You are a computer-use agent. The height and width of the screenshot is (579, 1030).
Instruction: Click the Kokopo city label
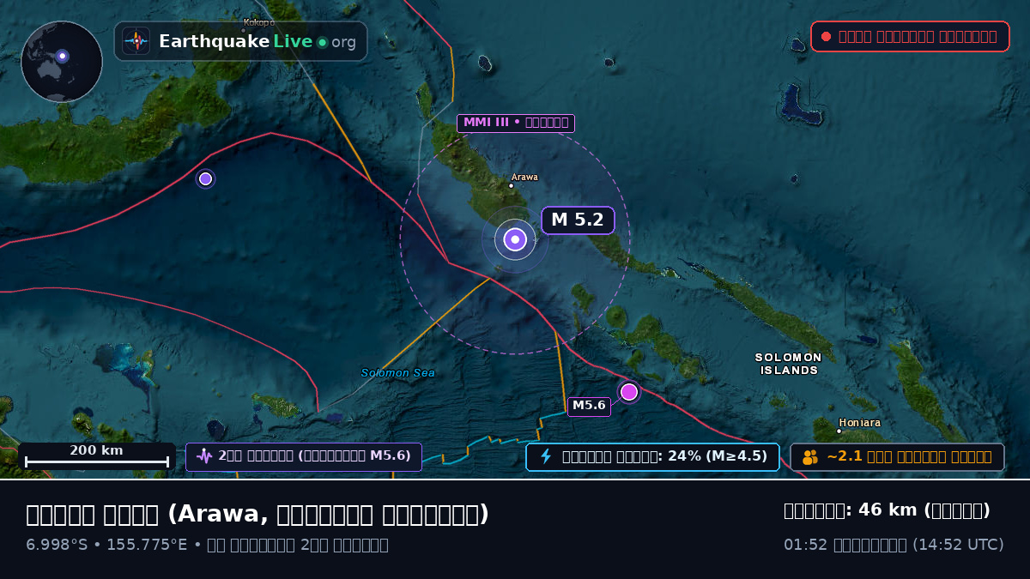[259, 22]
